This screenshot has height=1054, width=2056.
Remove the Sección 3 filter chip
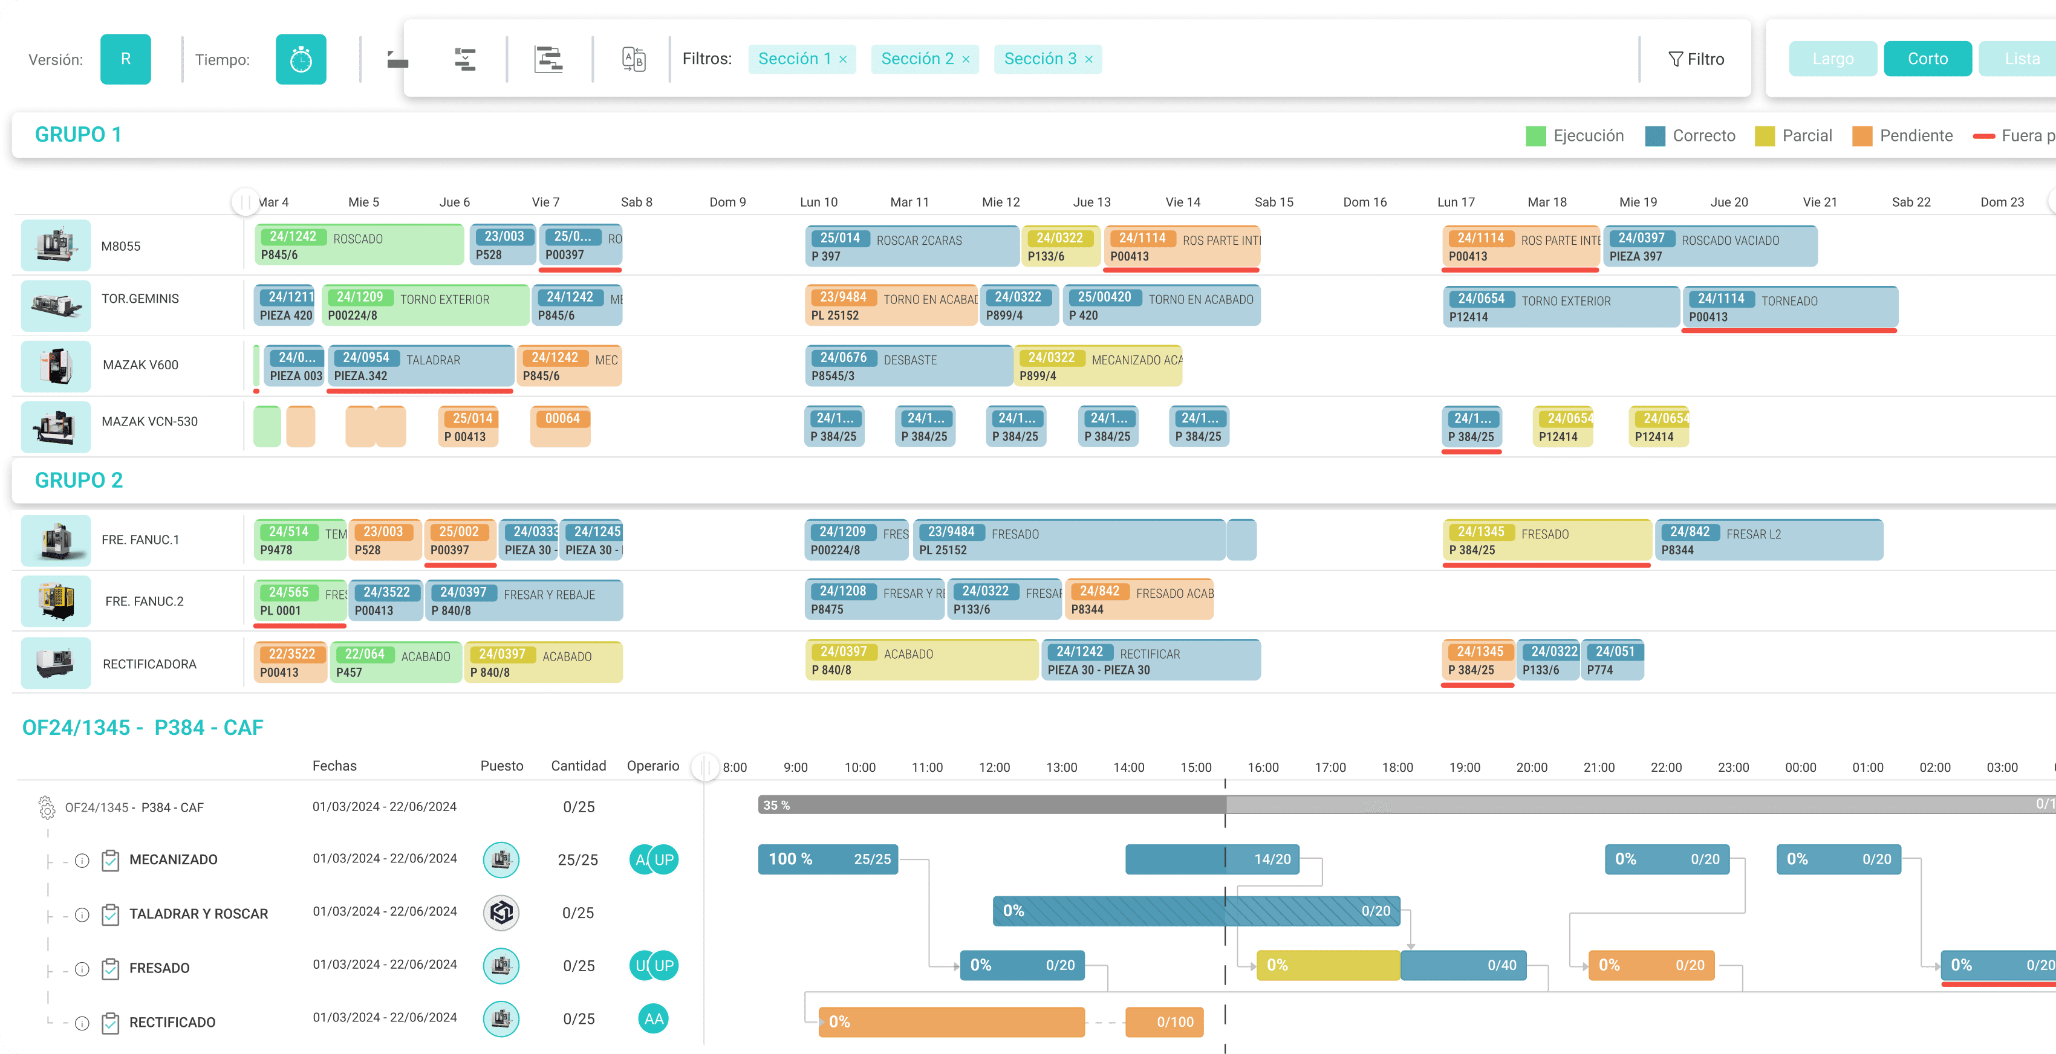click(x=1088, y=59)
